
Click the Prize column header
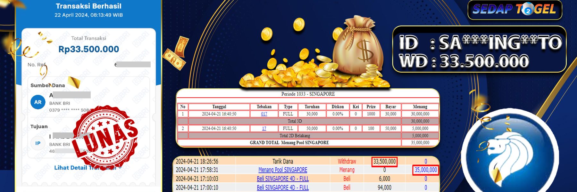tap(371, 107)
